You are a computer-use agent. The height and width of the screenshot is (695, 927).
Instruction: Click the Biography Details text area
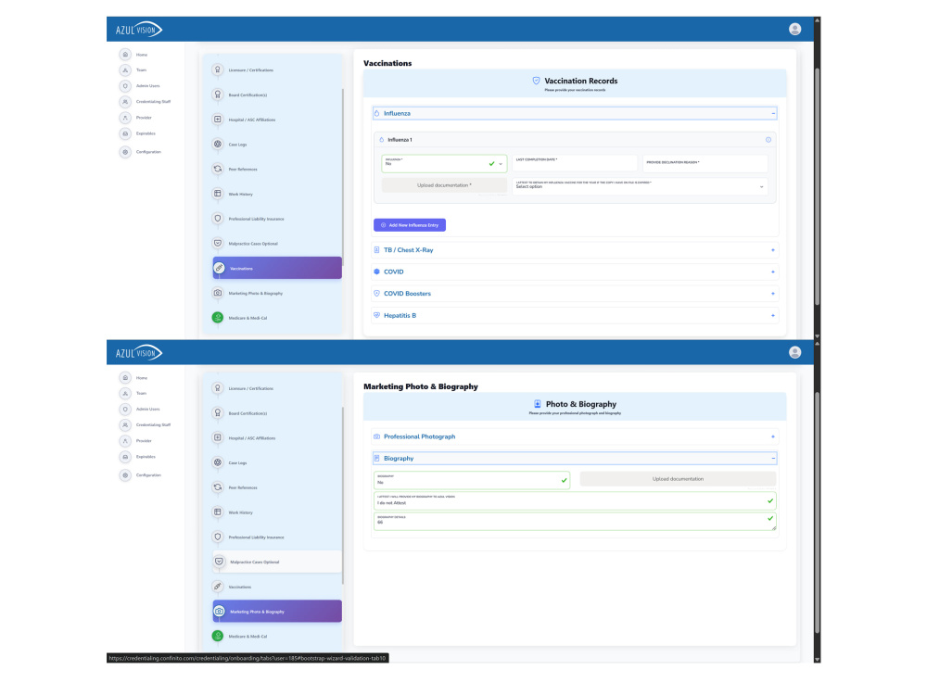pyautogui.click(x=575, y=521)
